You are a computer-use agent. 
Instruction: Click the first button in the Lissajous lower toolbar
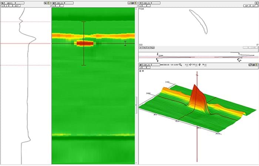[x=141, y=48]
